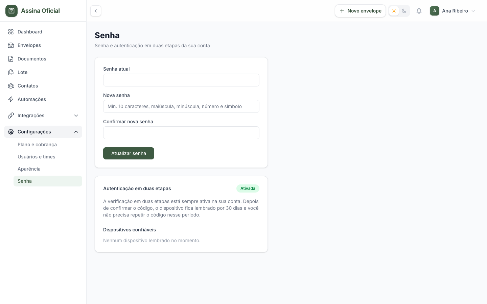Image resolution: width=487 pixels, height=304 pixels.
Task: Click the Assina Oficial logo icon
Action: click(x=11, y=11)
